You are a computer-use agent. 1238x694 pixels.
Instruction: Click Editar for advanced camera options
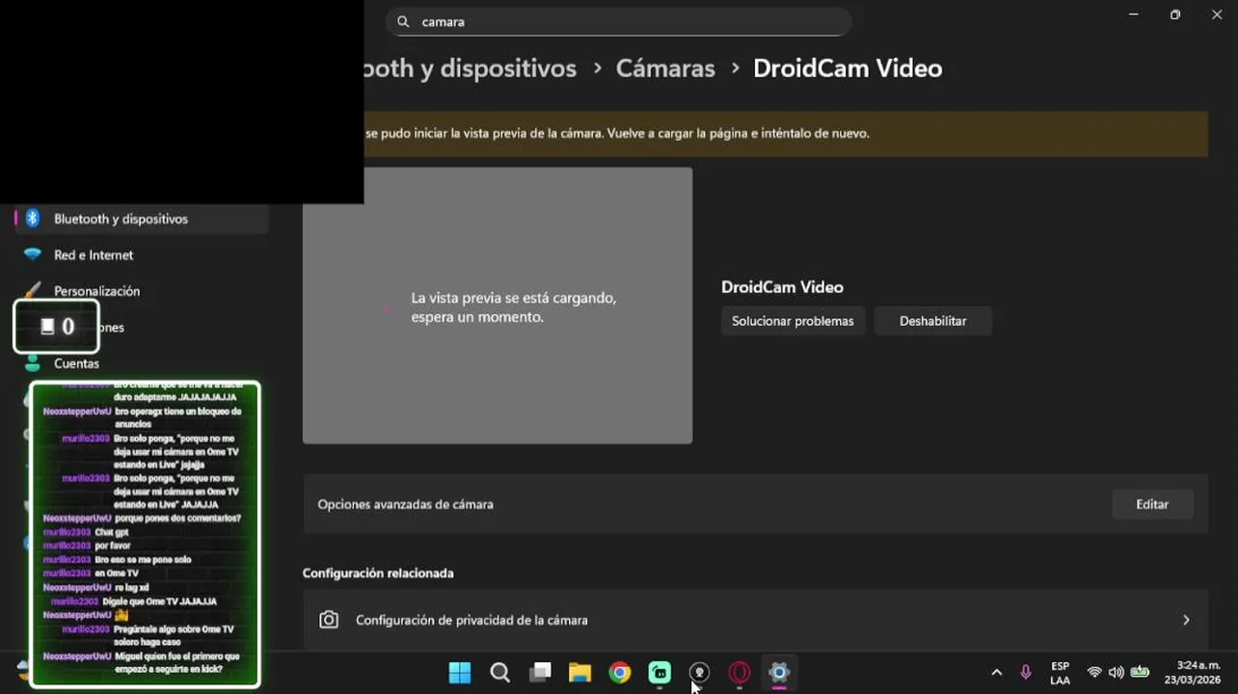coord(1152,504)
